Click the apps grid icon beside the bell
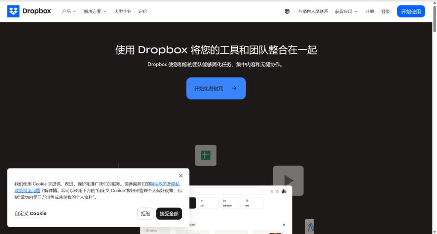This screenshot has width=437, height=234. (272, 191)
